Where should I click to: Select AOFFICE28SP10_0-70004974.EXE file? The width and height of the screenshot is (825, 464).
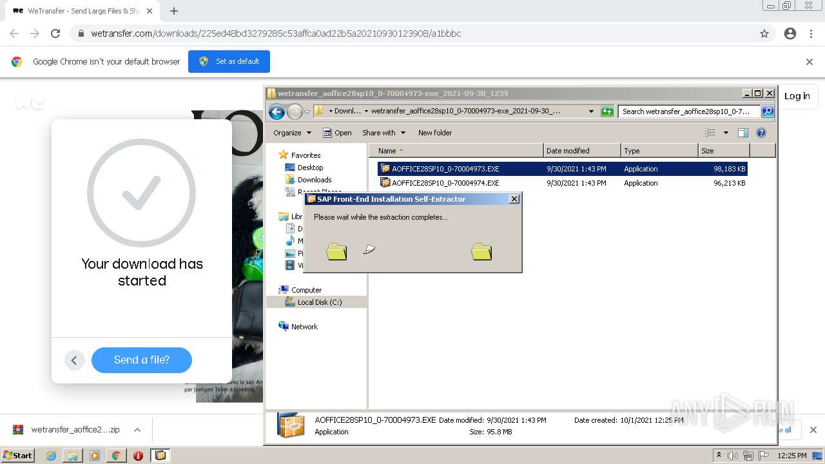(563, 183)
